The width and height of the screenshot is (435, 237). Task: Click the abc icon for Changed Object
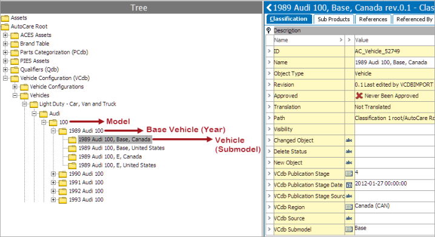click(349, 141)
